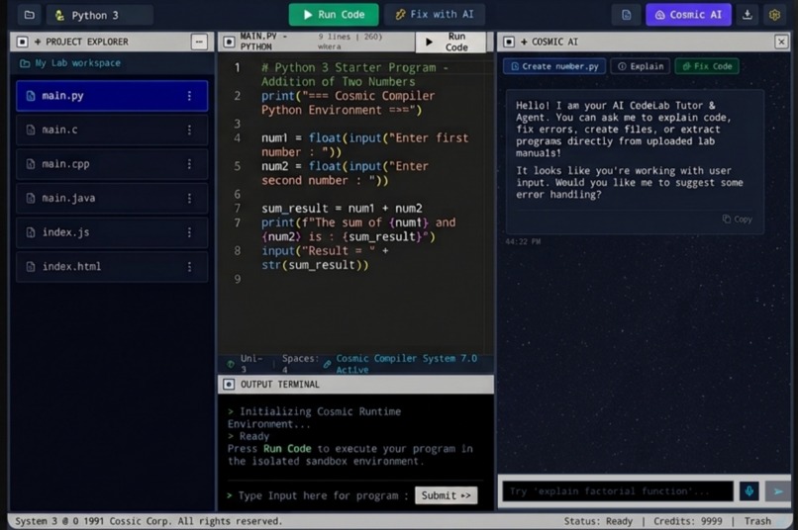Open options menu for main.cpp
Image resolution: width=798 pixels, height=530 pixels.
point(189,163)
